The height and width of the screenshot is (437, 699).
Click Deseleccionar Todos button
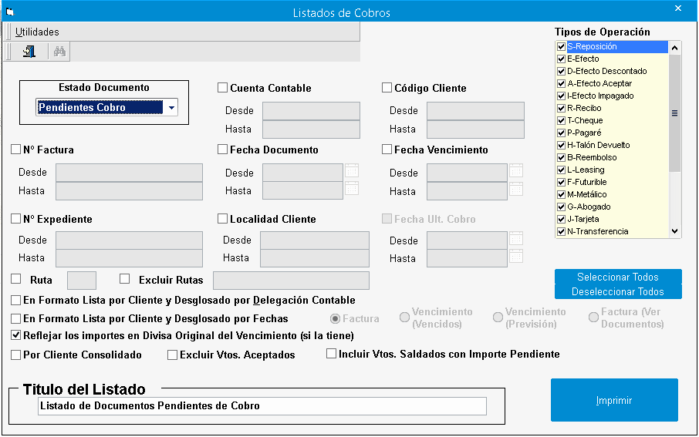click(618, 292)
